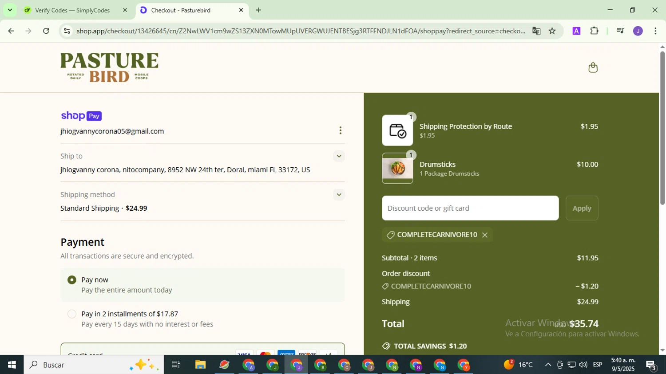Open the weather widget showing 16°C
Viewport: 666px width, 374px height.
pos(518,365)
